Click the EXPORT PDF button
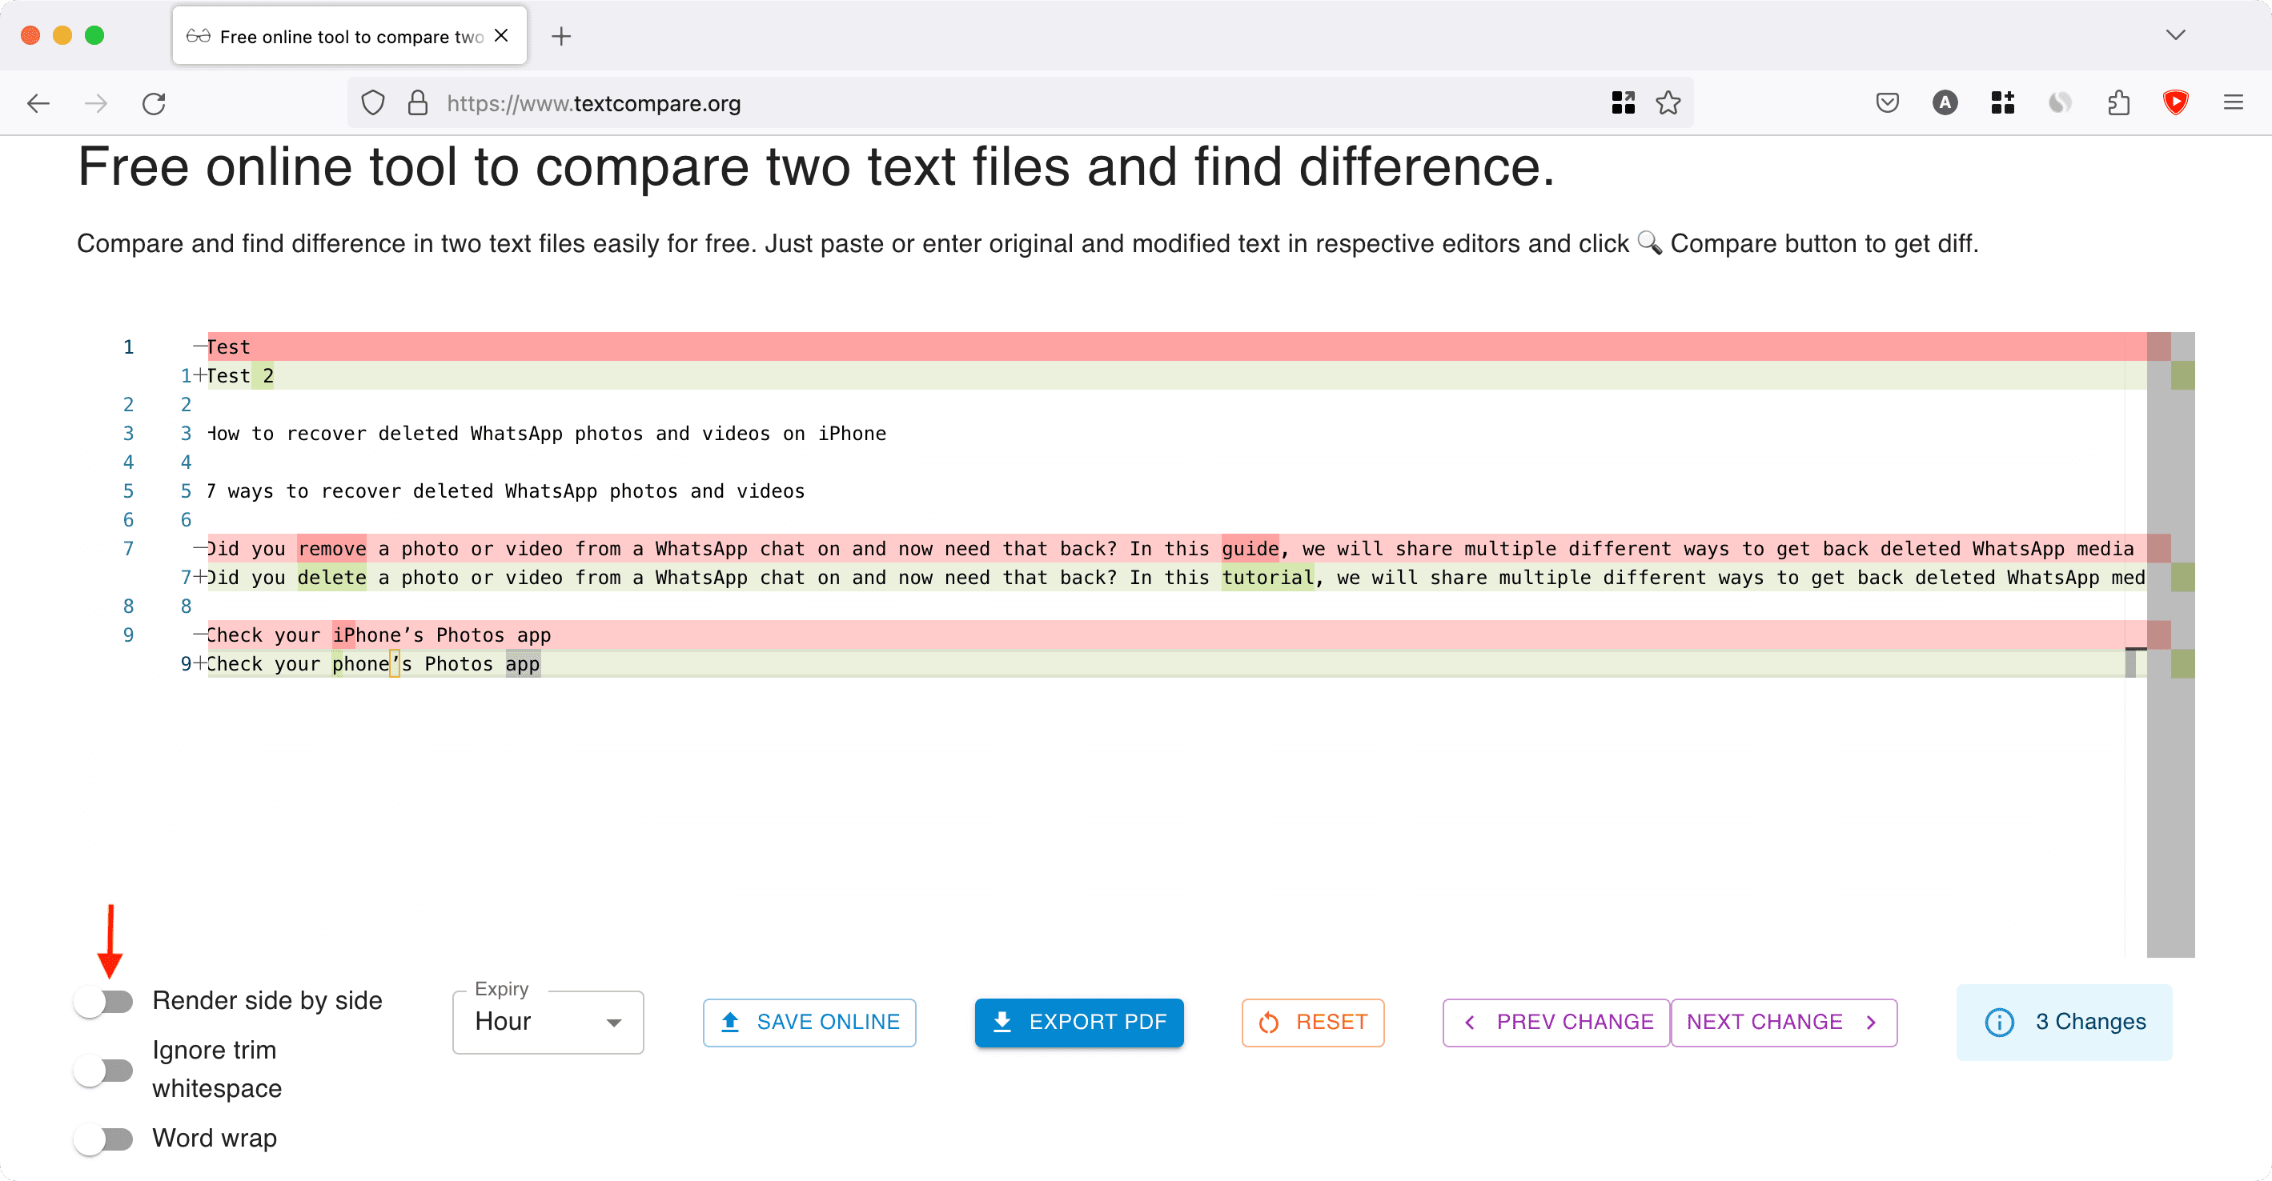 click(x=1079, y=1022)
